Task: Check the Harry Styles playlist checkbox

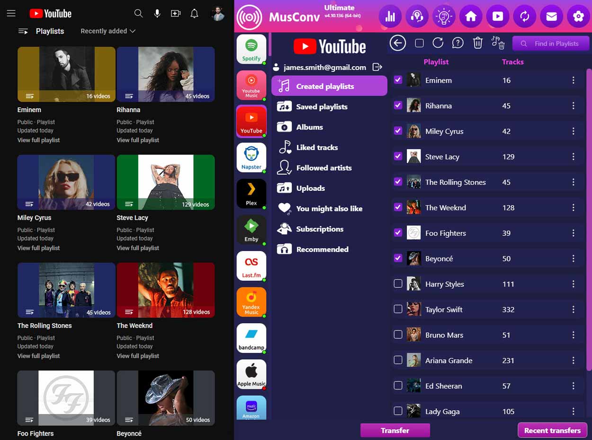Action: pos(398,284)
